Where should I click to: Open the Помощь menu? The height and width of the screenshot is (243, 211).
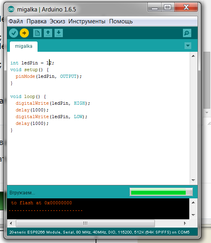tap(121, 21)
